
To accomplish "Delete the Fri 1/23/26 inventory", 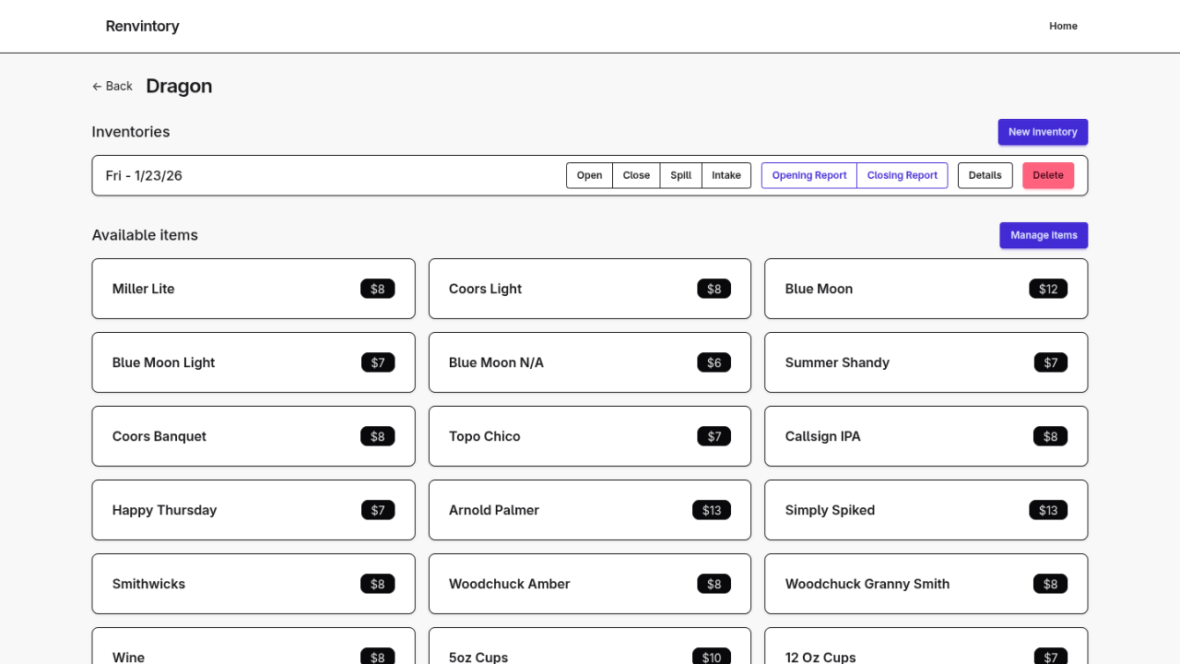I will coord(1048,175).
